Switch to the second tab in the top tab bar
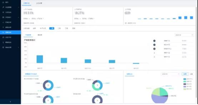Viewport: 198px width, 105px height. coord(39,3)
